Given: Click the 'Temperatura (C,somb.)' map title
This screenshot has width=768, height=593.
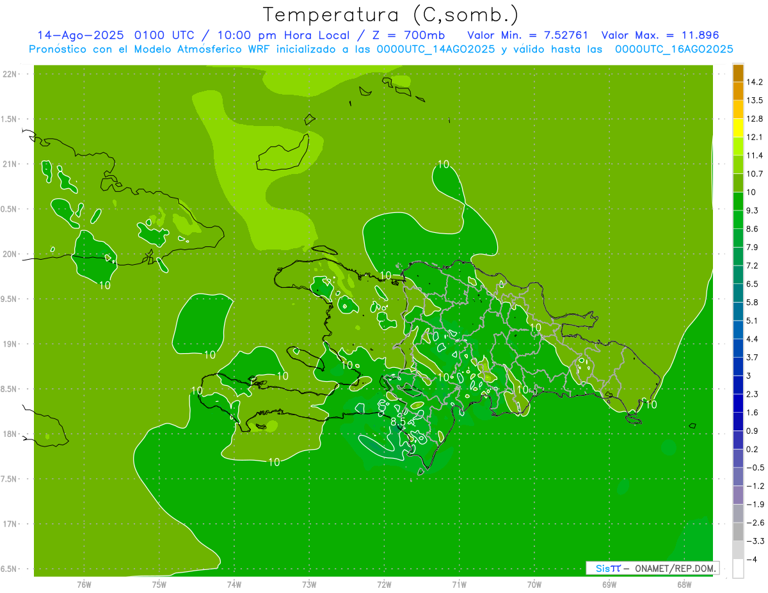Looking at the screenshot, I should point(390,15).
